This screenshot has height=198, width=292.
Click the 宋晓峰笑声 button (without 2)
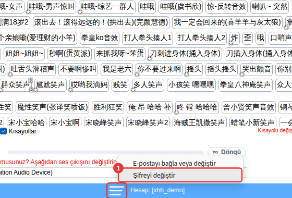pos(104,122)
